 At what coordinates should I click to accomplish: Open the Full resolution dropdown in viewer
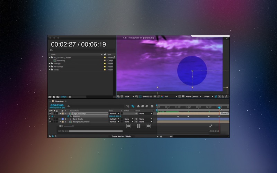click(171, 97)
